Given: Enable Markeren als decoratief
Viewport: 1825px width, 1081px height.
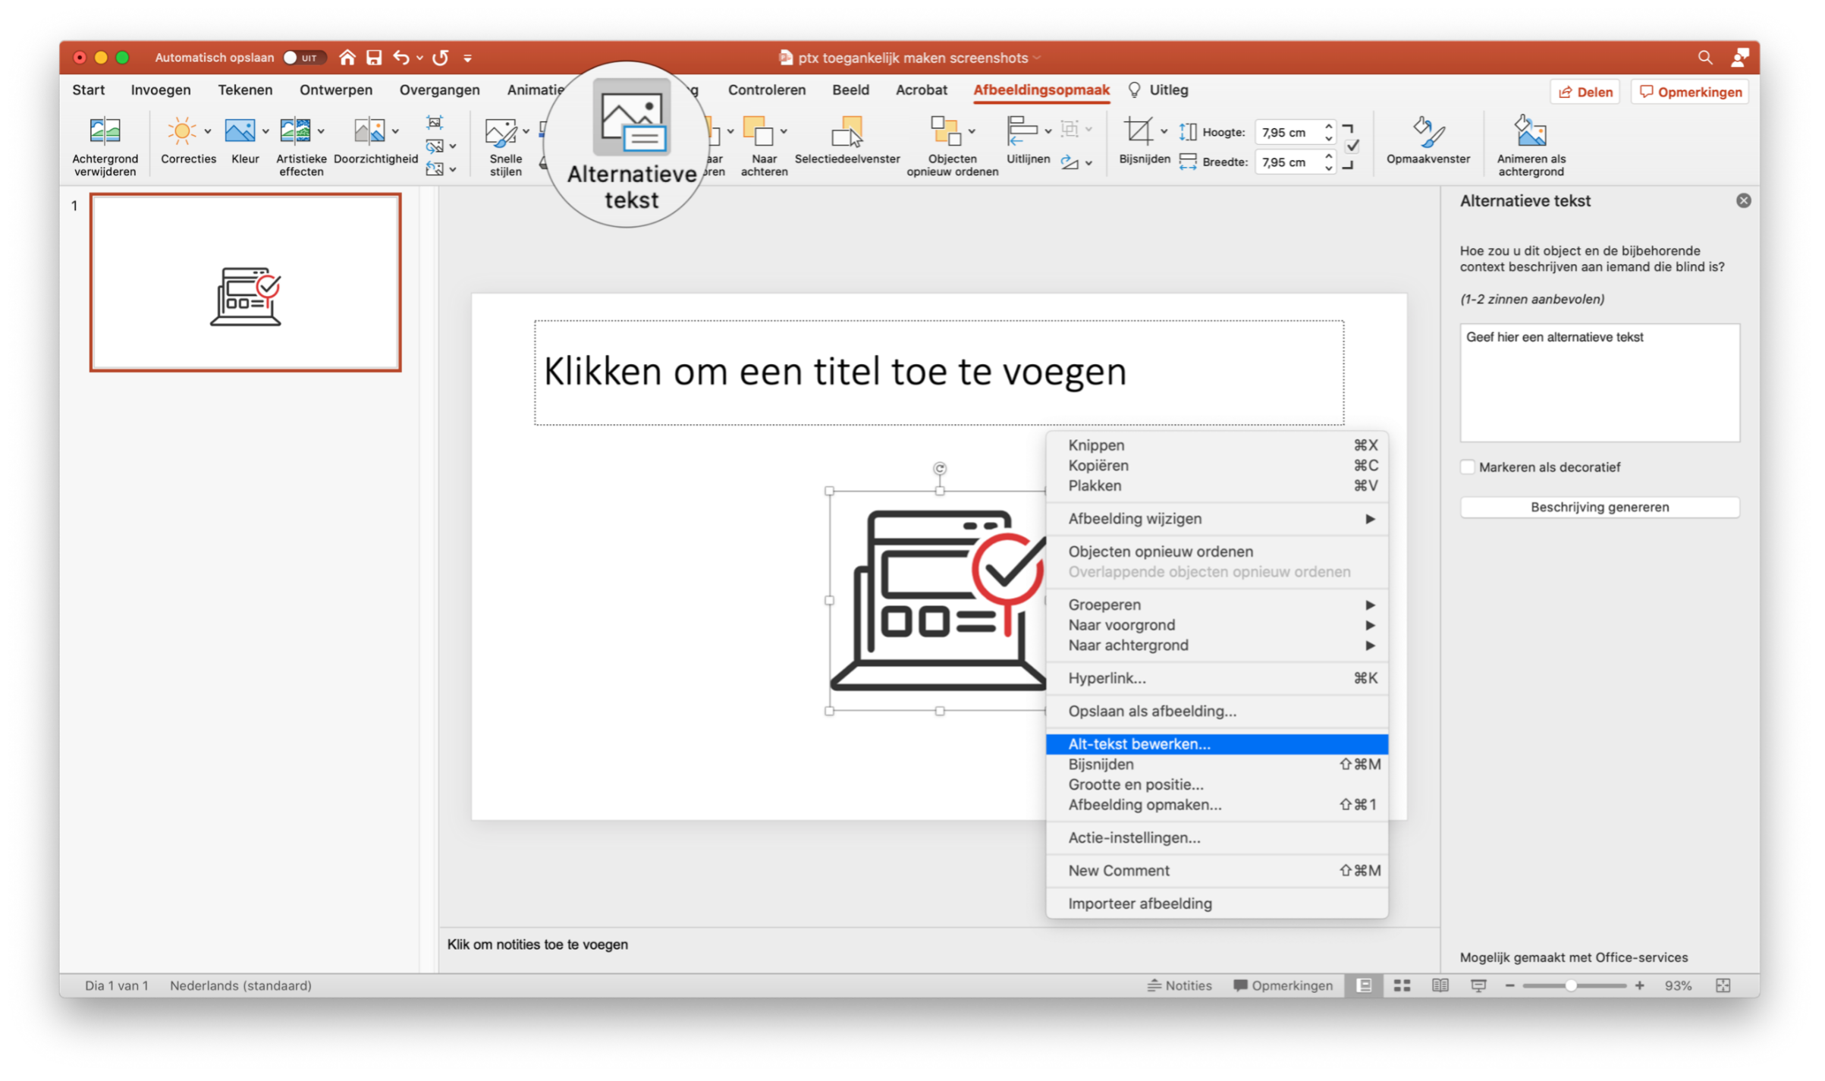Looking at the screenshot, I should 1468,467.
